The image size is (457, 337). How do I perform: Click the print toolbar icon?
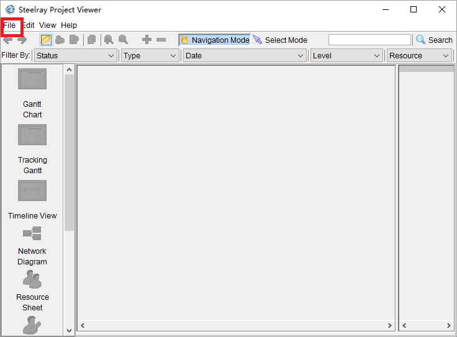coord(60,40)
